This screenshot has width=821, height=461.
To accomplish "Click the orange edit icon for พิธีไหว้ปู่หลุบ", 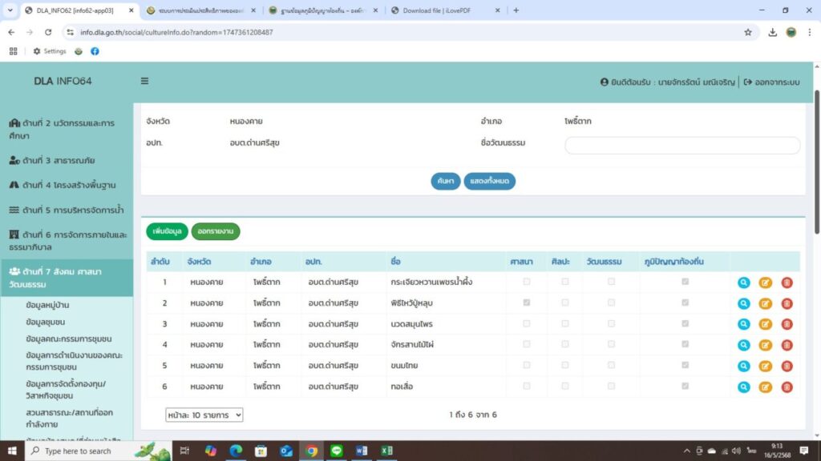I will pos(765,303).
